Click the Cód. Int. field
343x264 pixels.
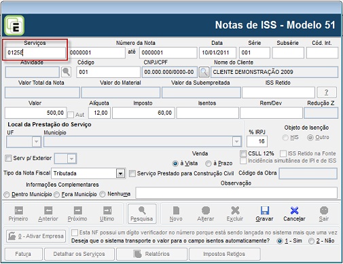(x=322, y=53)
